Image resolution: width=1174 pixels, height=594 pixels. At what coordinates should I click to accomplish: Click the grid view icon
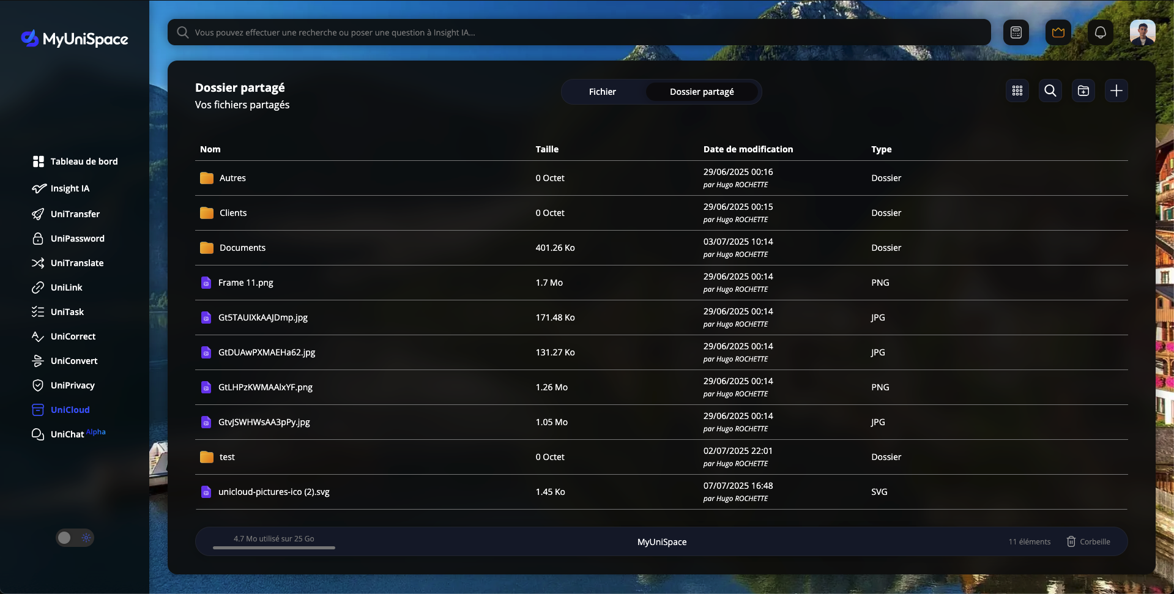coord(1017,91)
